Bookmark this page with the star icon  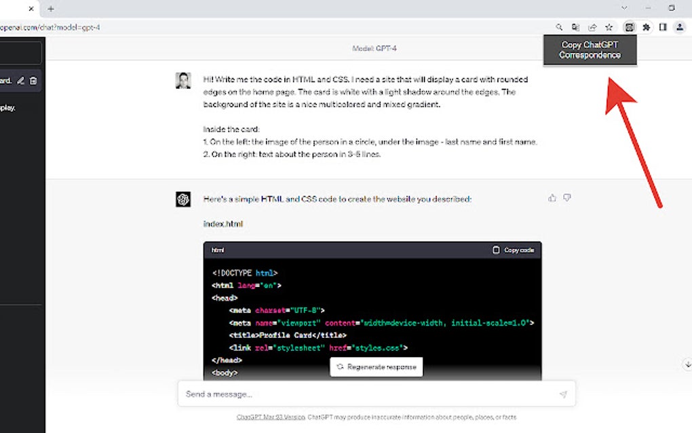[x=609, y=27]
